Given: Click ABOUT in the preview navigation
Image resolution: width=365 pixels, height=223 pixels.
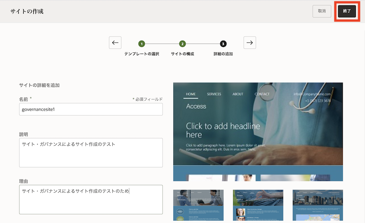Looking at the screenshot, I should 238,94.
